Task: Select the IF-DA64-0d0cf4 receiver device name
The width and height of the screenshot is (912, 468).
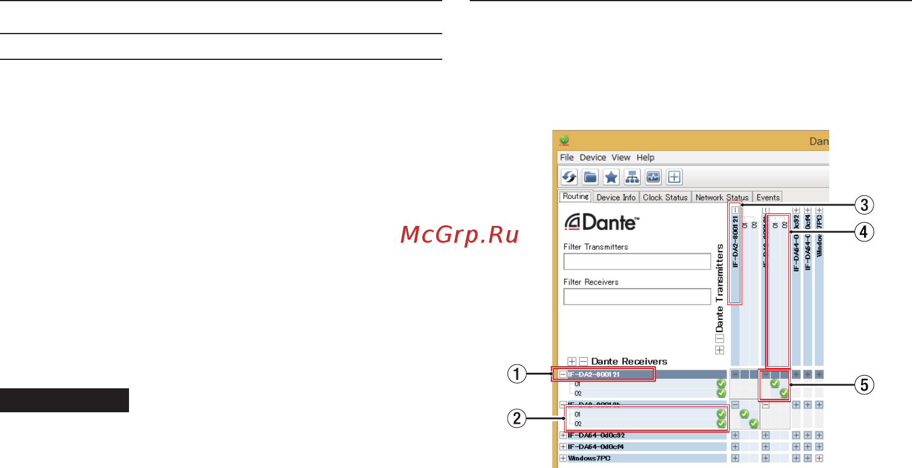Action: point(596,447)
